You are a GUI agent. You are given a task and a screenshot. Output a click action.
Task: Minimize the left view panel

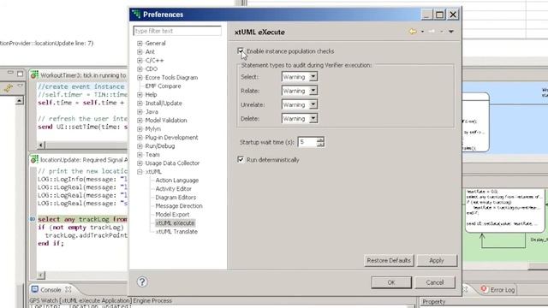[10, 73]
